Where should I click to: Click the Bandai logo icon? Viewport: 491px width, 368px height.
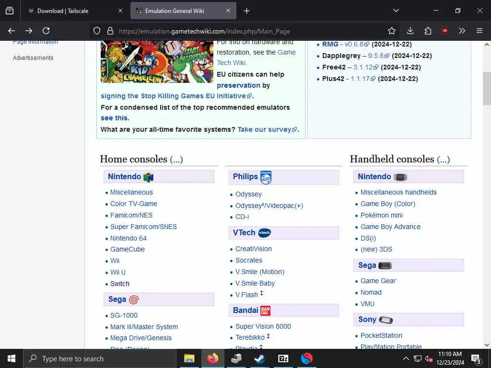click(x=265, y=310)
